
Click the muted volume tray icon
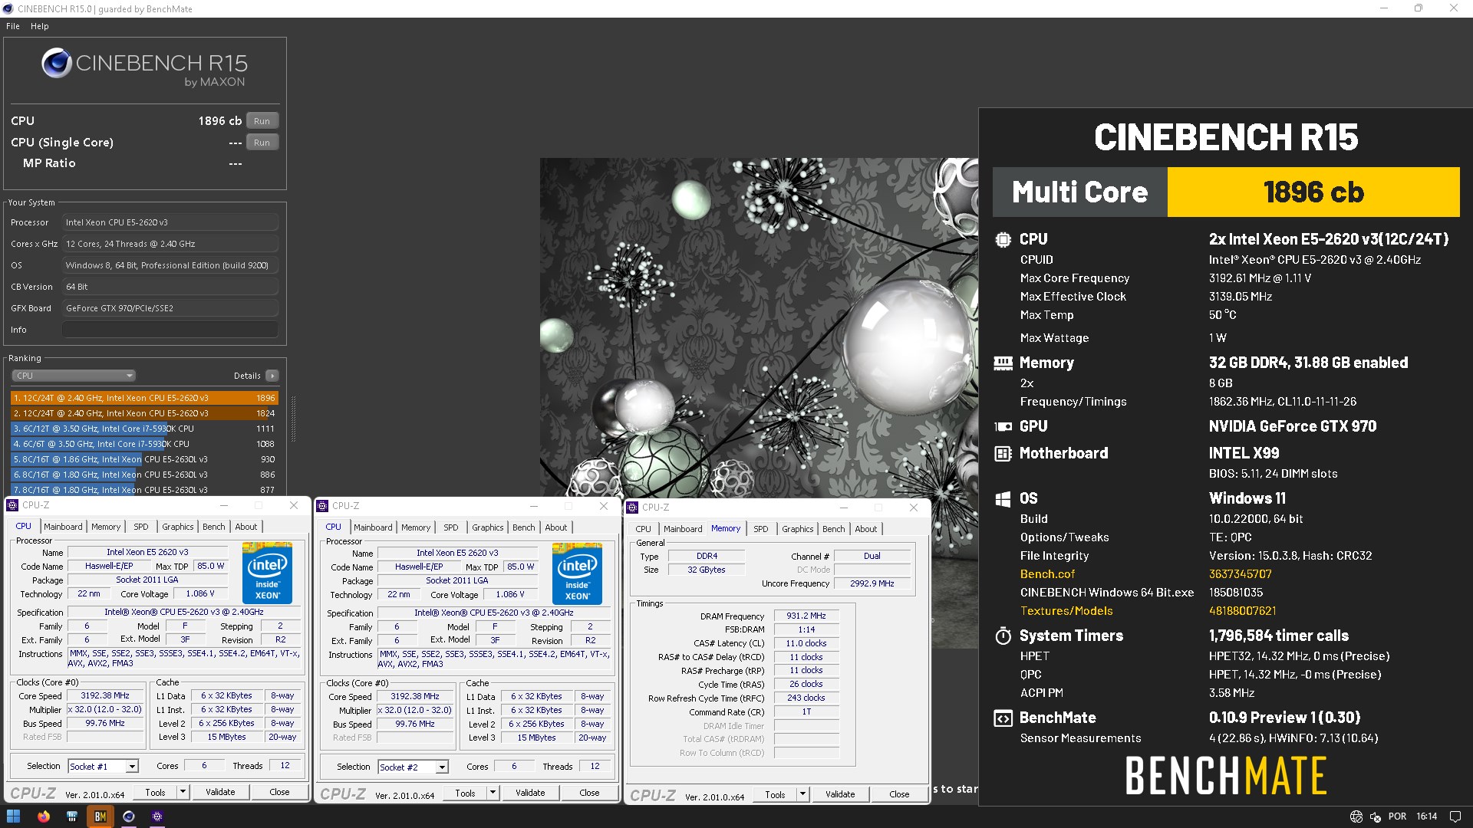1376,816
